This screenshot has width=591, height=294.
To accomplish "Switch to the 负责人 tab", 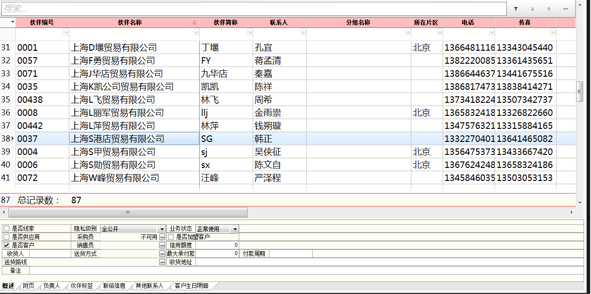I will pos(52,286).
